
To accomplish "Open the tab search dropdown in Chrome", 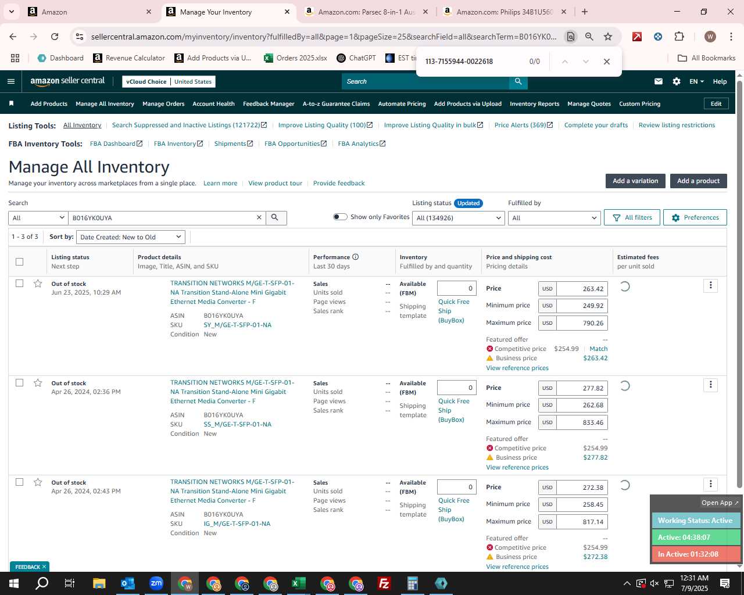I will click(12, 12).
